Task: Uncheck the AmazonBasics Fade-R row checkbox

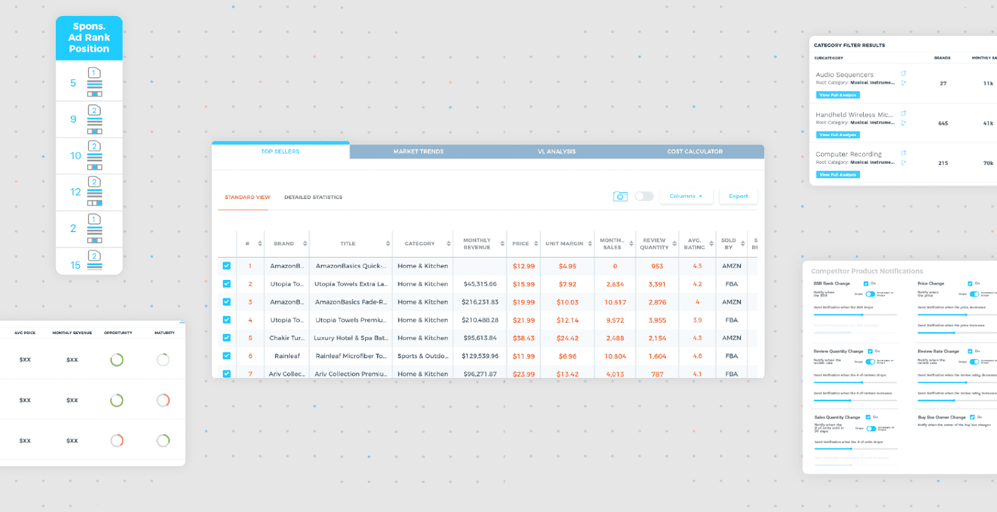Action: coord(227,302)
